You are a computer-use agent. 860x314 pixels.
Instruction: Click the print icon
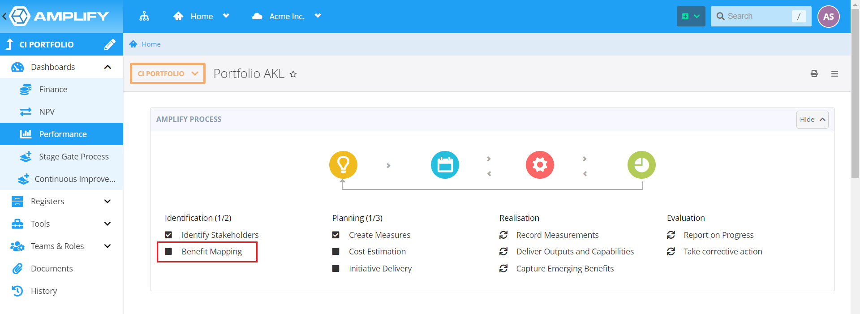pyautogui.click(x=814, y=73)
